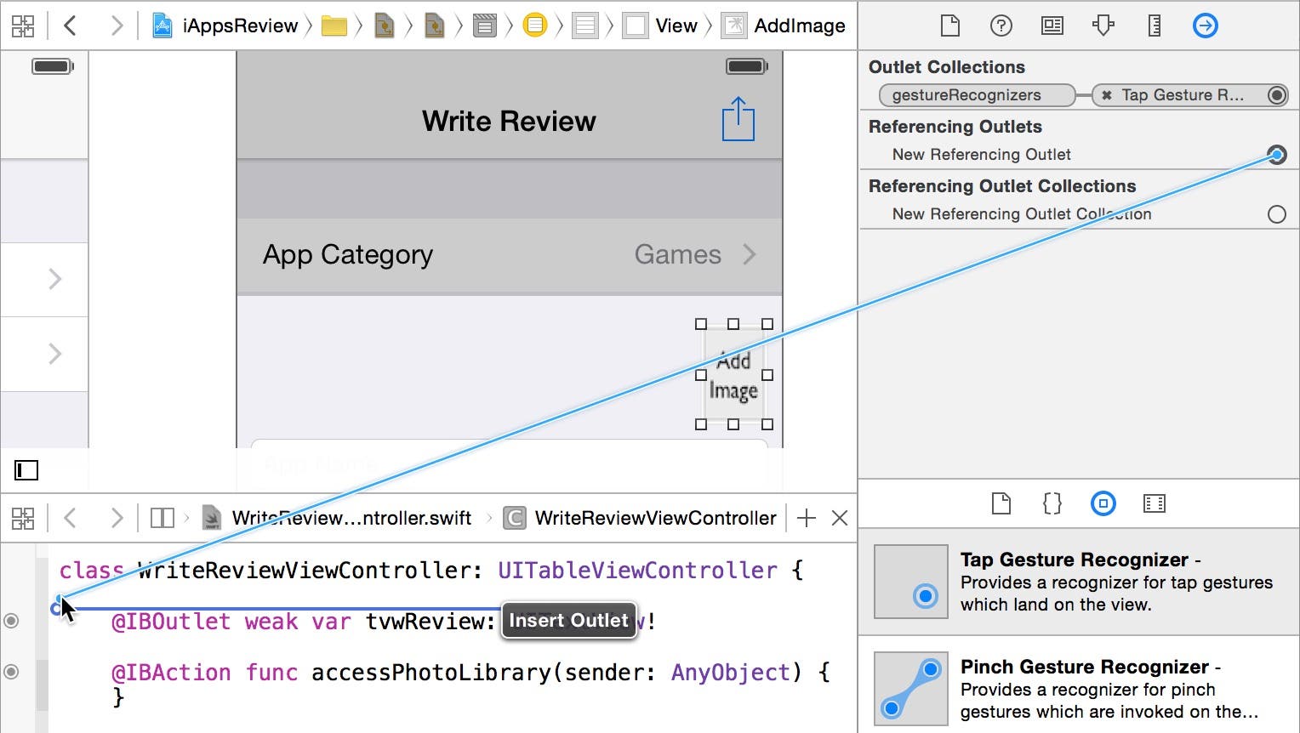Add a new assistant editor

(x=807, y=518)
